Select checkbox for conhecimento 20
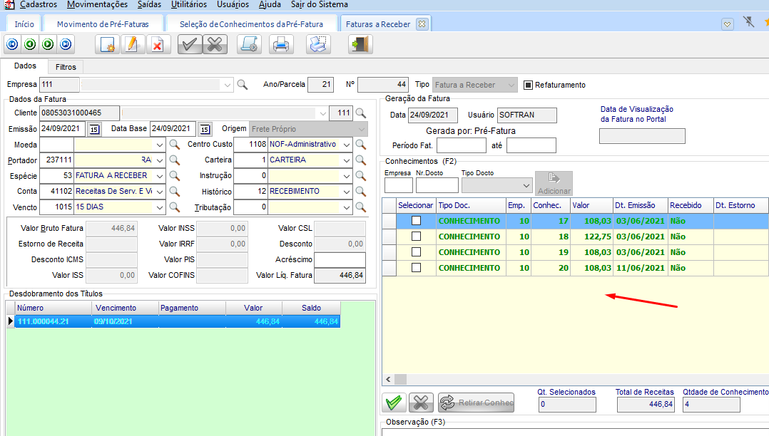Screen dimensions: 769x436 coord(416,268)
